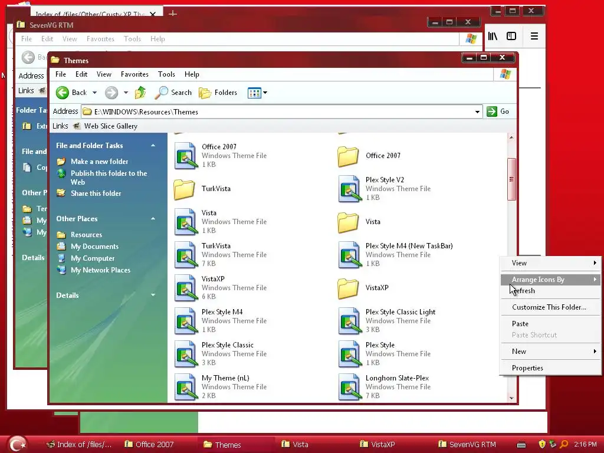This screenshot has width=604, height=453.
Task: Collapse the Other Places panel
Action: click(x=153, y=218)
